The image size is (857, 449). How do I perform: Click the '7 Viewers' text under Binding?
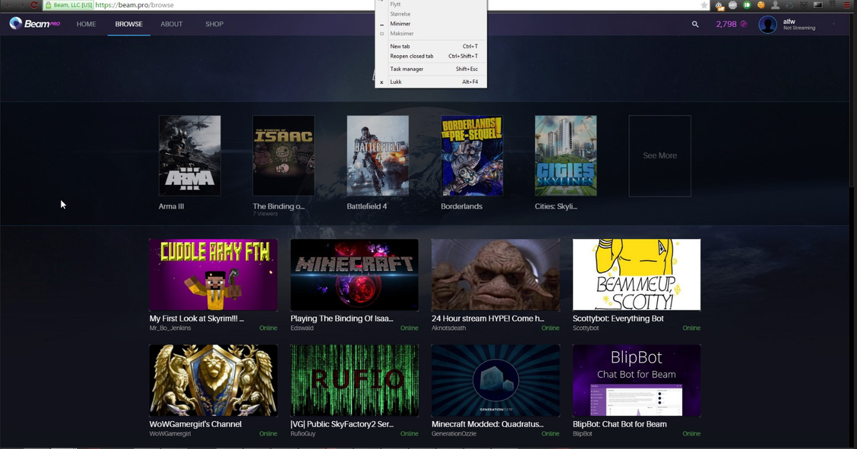pyautogui.click(x=264, y=214)
